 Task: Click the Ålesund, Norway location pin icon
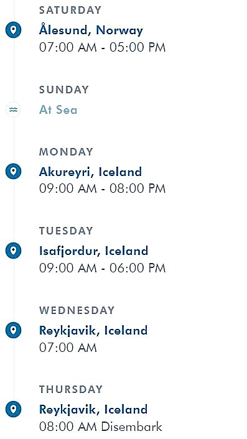click(x=13, y=30)
